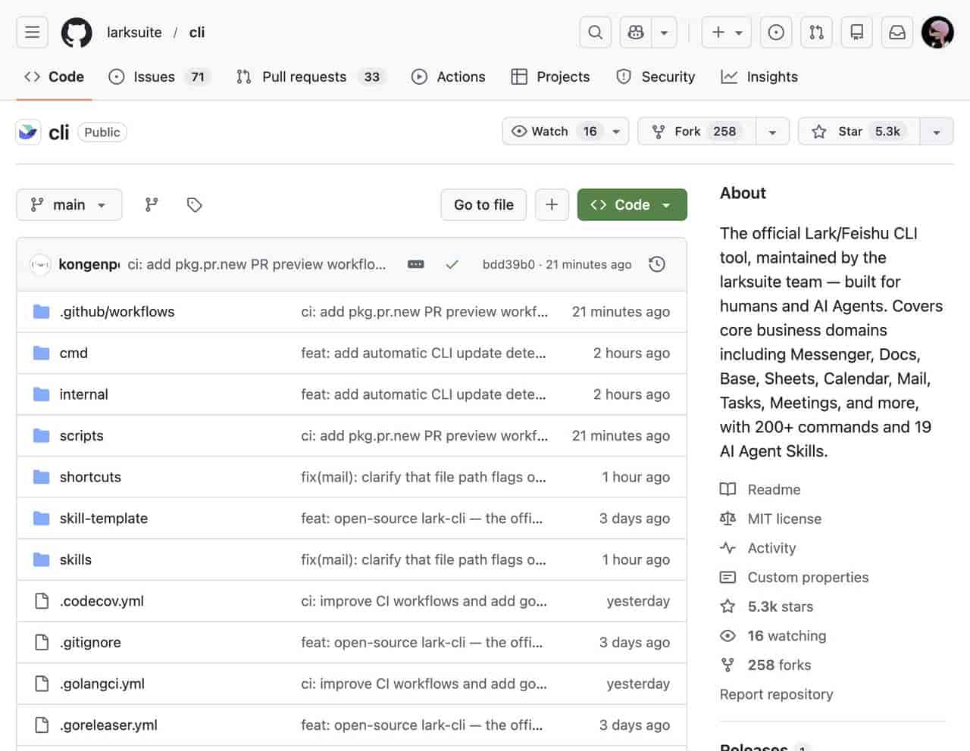970x751 pixels.
Task: Open the Activity link
Action: pos(758,548)
